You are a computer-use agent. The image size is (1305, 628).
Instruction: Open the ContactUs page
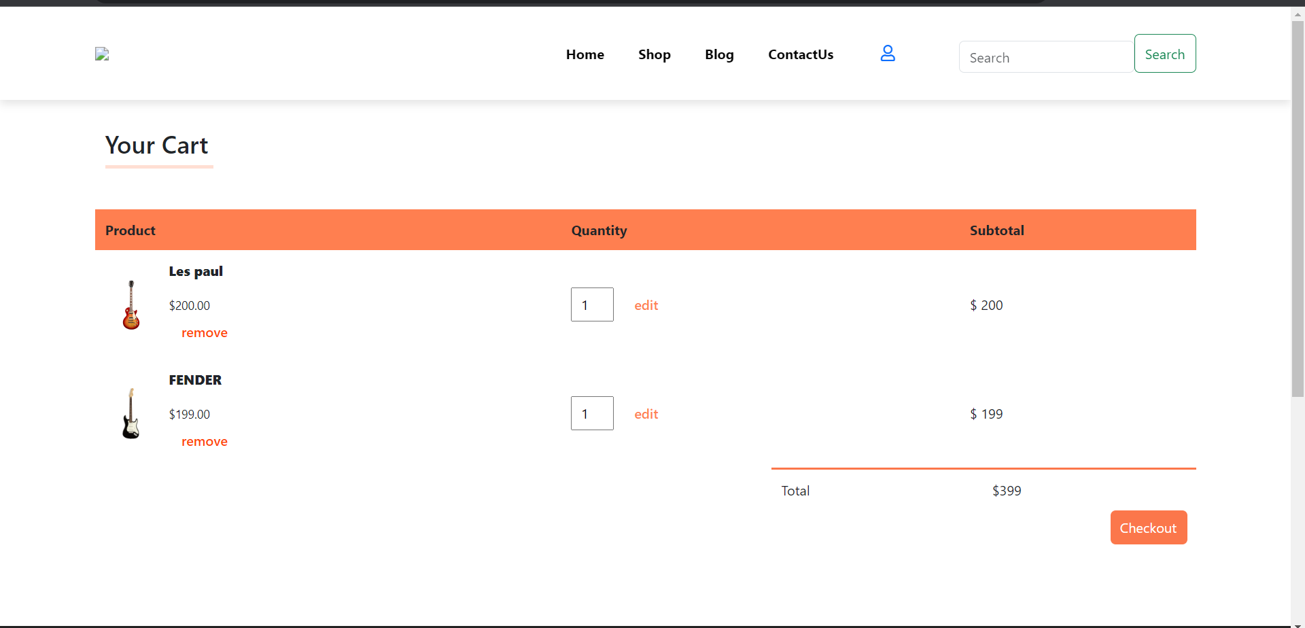point(801,54)
